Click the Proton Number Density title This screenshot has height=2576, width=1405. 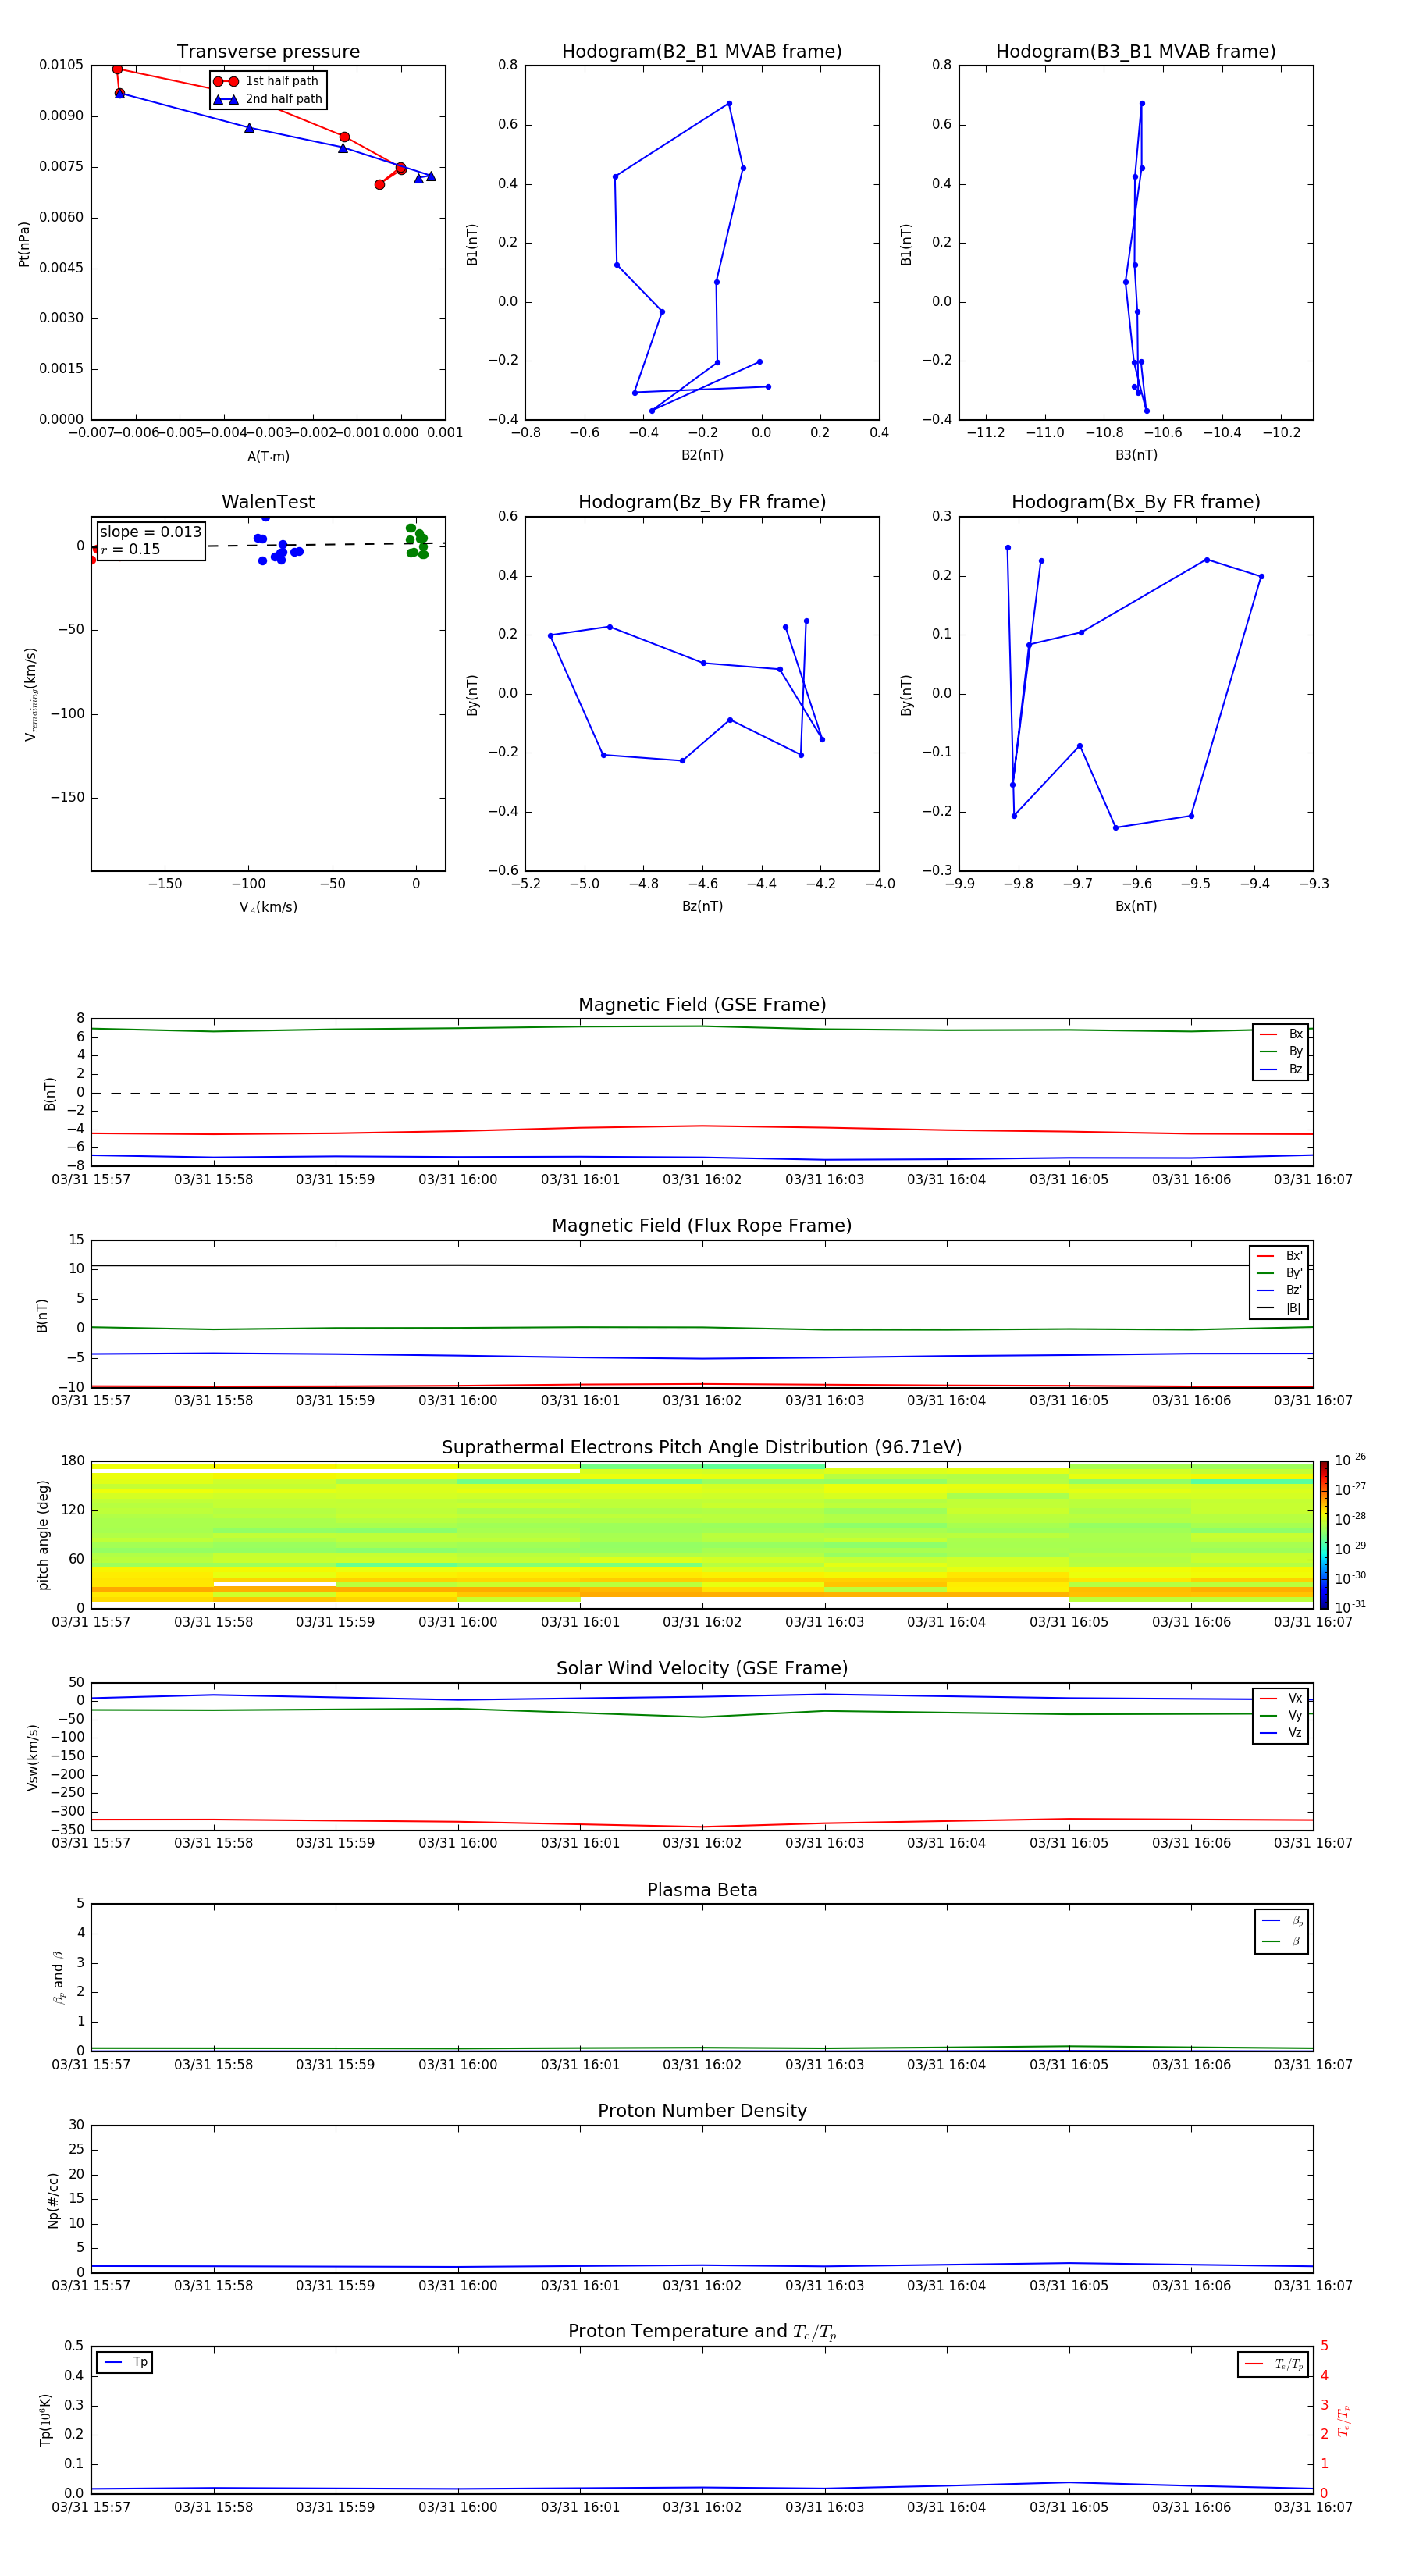701,2110
